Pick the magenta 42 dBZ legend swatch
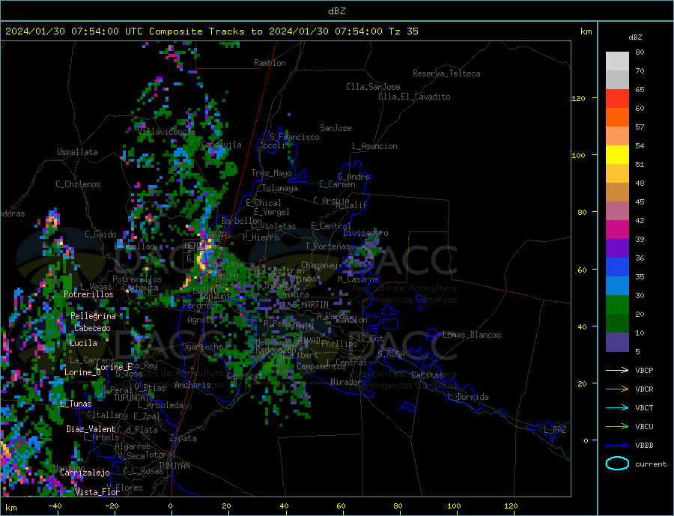 [x=617, y=230]
